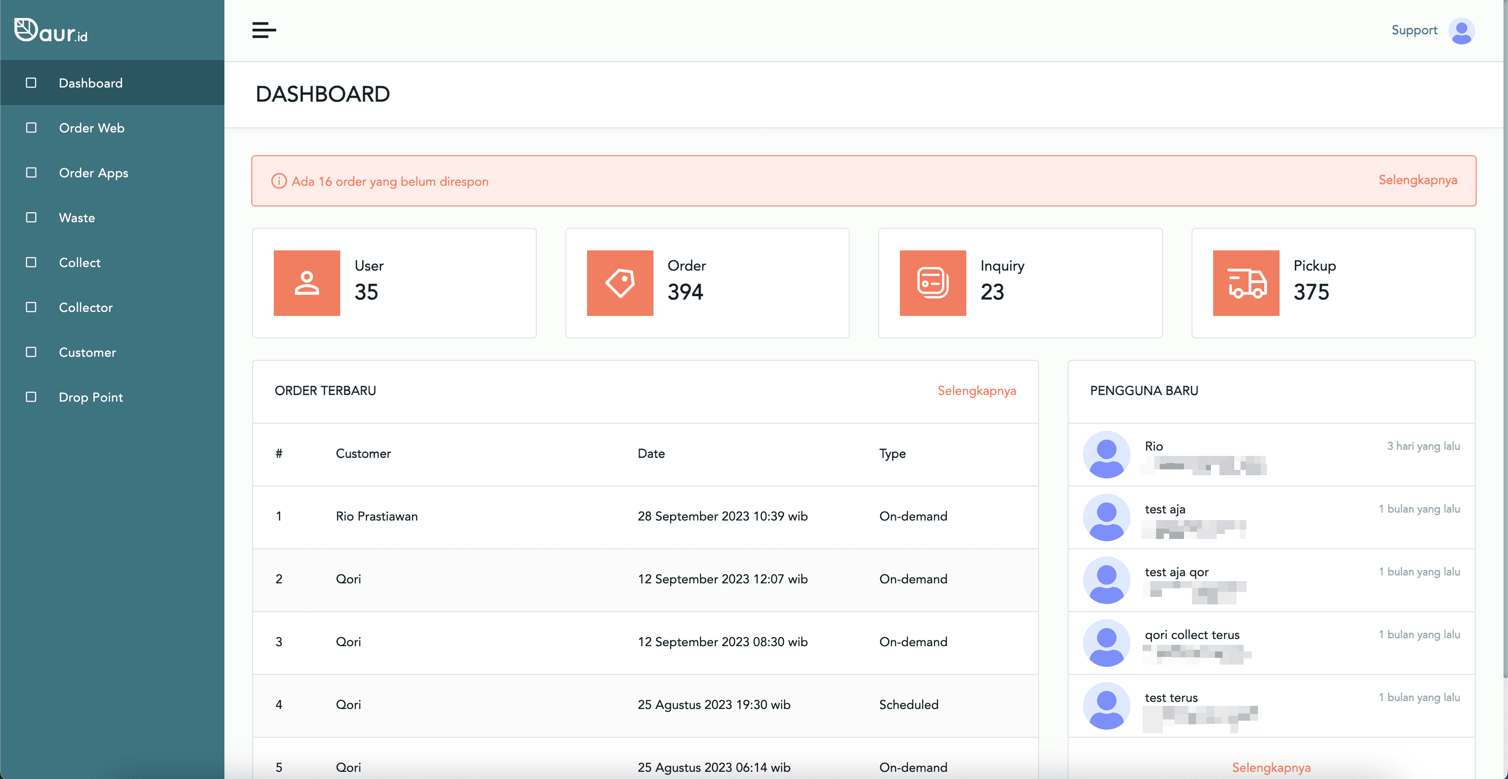Click the orange User card icon

307,283
